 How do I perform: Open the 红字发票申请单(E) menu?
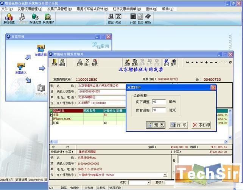point(127,9)
